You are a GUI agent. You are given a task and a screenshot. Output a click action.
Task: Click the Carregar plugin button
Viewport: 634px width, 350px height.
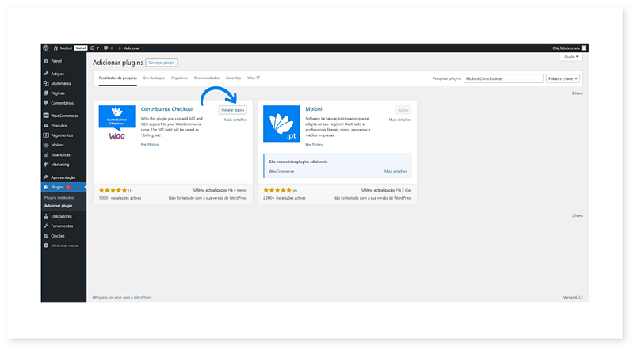click(162, 62)
